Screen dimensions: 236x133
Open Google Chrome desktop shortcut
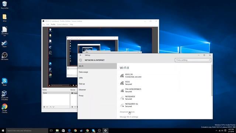tap(4, 108)
